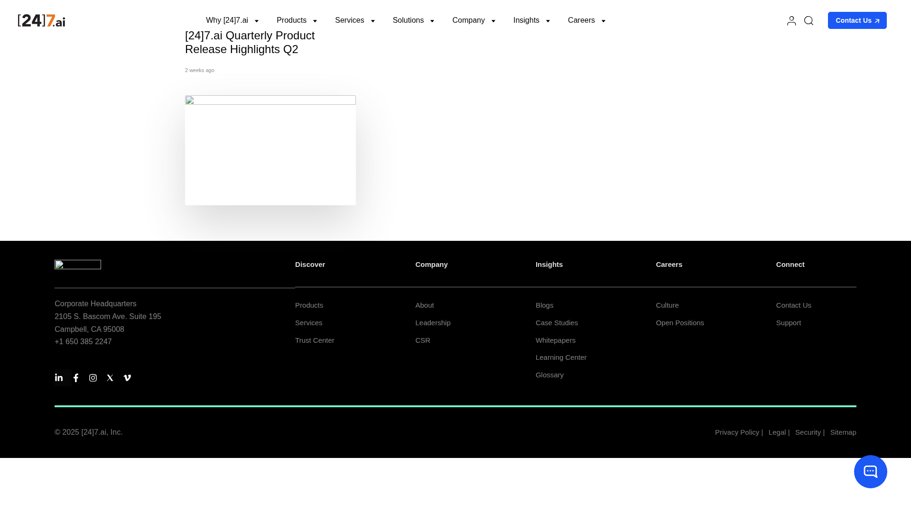Screen dimensions: 911x512
Task: Open the X (Twitter) social icon
Action: pyautogui.click(x=110, y=378)
